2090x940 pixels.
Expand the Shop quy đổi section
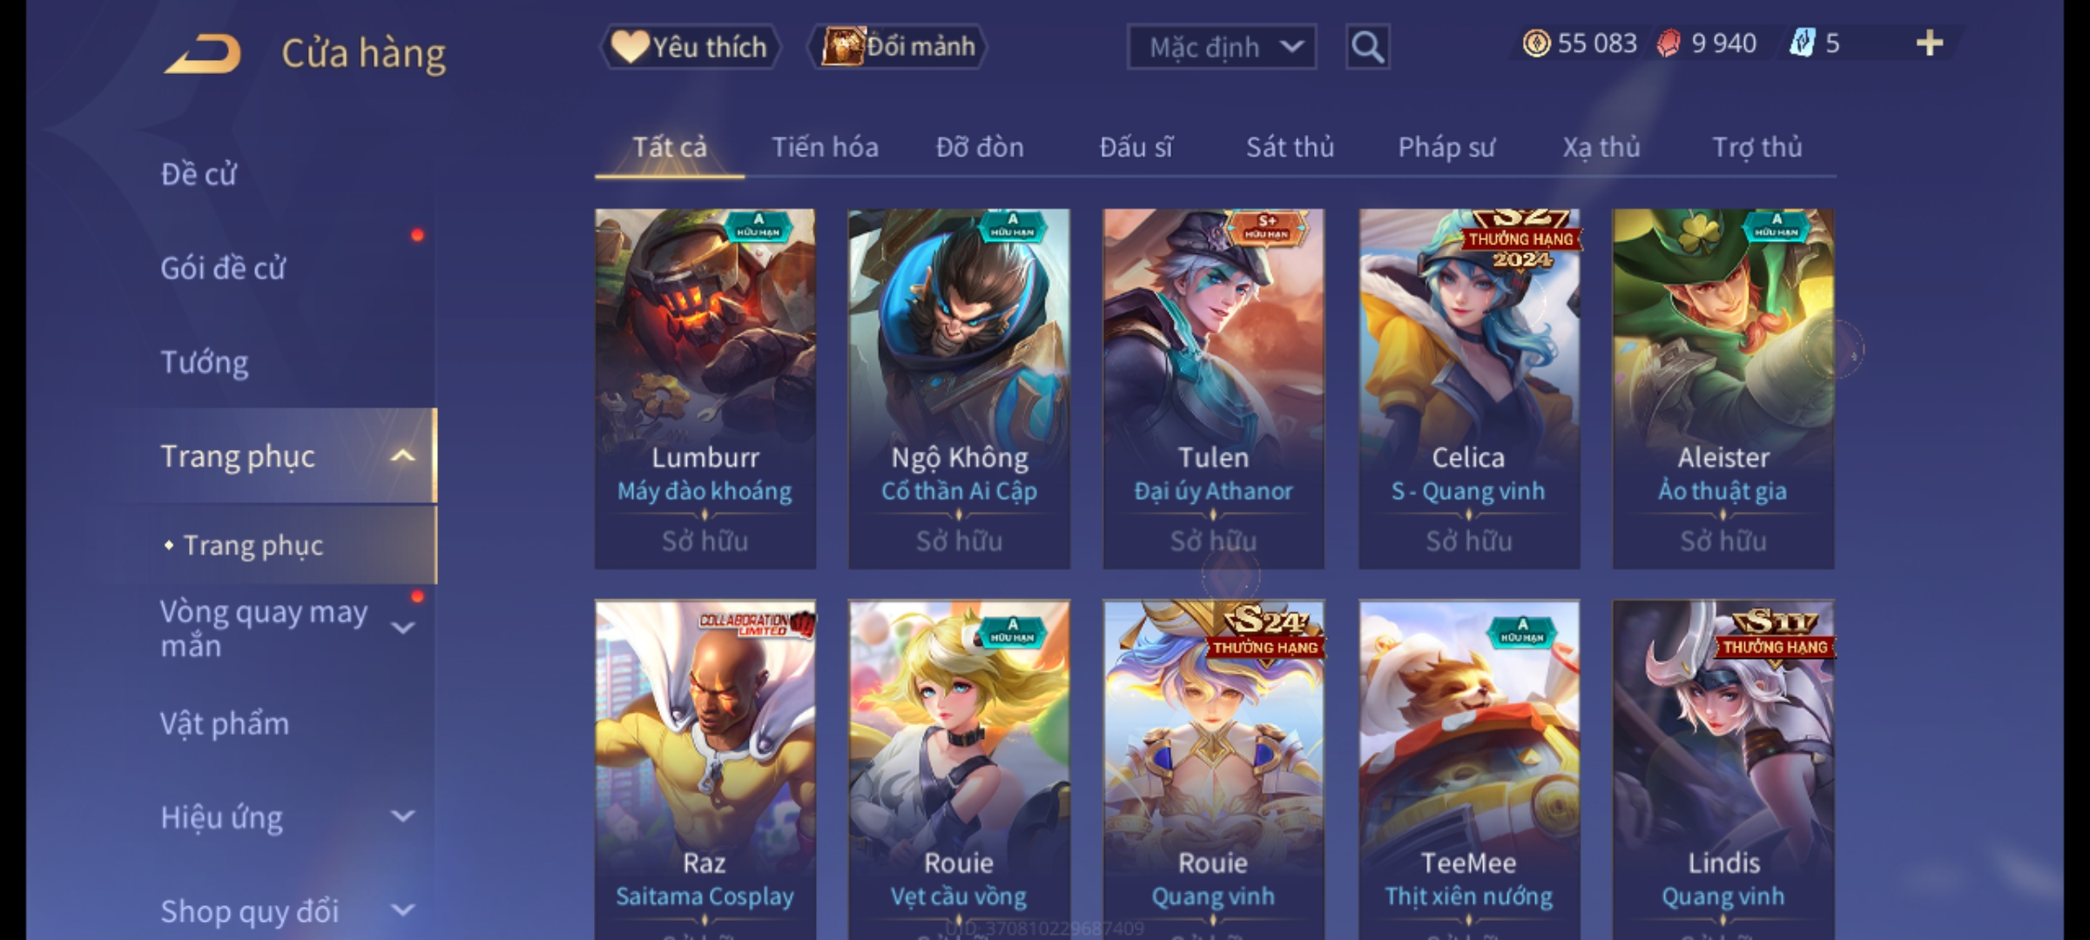tap(402, 910)
